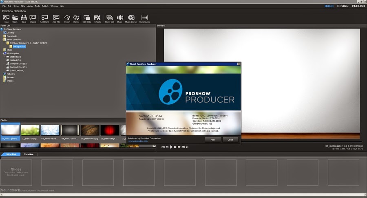The width and height of the screenshot is (367, 198).
Task: Collapse the Media Sources tree node
Action: click(2, 40)
